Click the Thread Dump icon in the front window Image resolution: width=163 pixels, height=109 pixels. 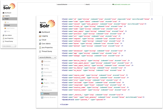(40, 51)
